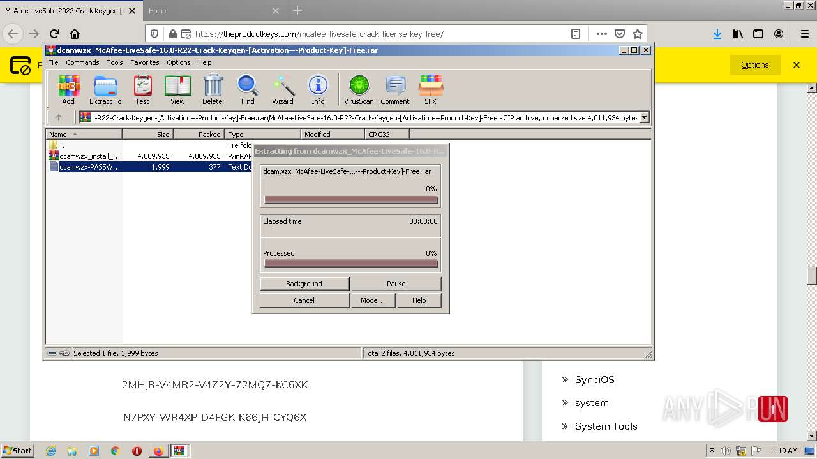Open the Wizard wand icon
Viewport: 817px width, 459px height.
pos(283,89)
